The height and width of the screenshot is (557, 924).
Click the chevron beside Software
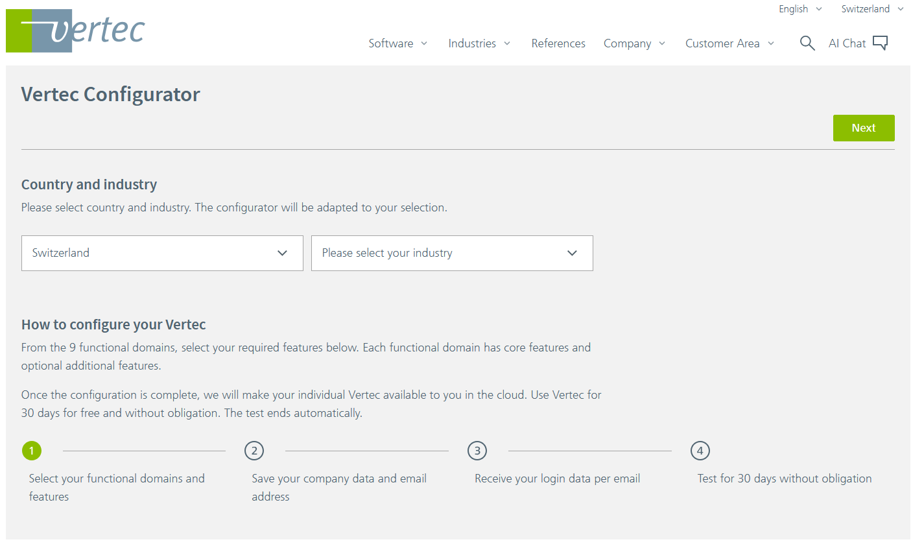pyautogui.click(x=424, y=43)
